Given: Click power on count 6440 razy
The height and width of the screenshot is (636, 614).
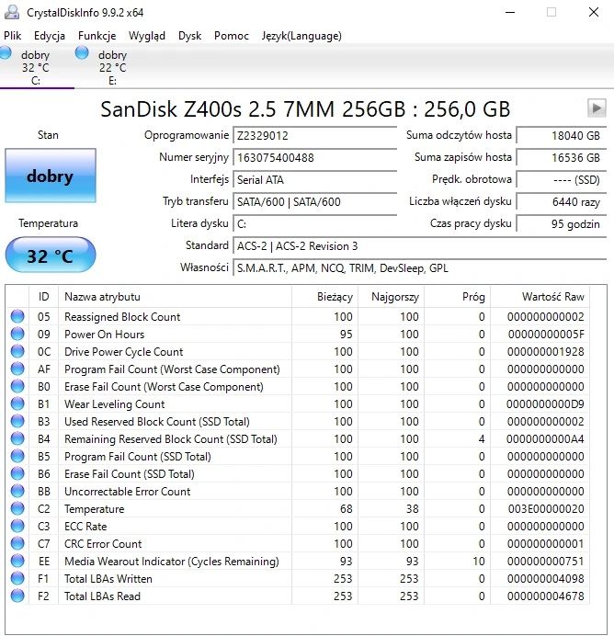Looking at the screenshot, I should tap(562, 201).
